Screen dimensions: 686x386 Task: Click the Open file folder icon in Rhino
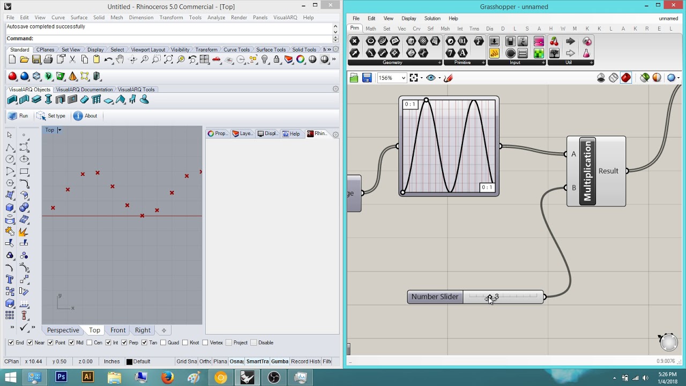click(x=24, y=60)
